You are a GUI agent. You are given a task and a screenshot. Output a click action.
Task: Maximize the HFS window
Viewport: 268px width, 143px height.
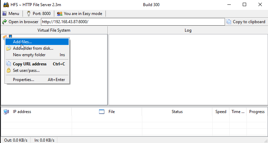pyautogui.click(x=244, y=5)
